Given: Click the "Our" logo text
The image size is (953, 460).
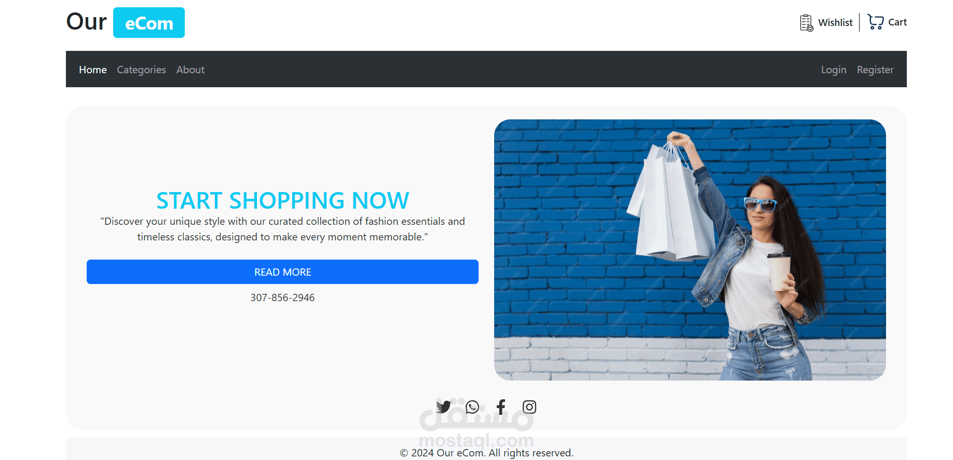Looking at the screenshot, I should point(86,22).
